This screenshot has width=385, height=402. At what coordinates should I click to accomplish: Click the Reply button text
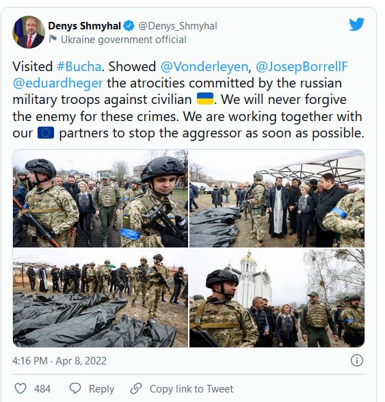[x=101, y=388]
